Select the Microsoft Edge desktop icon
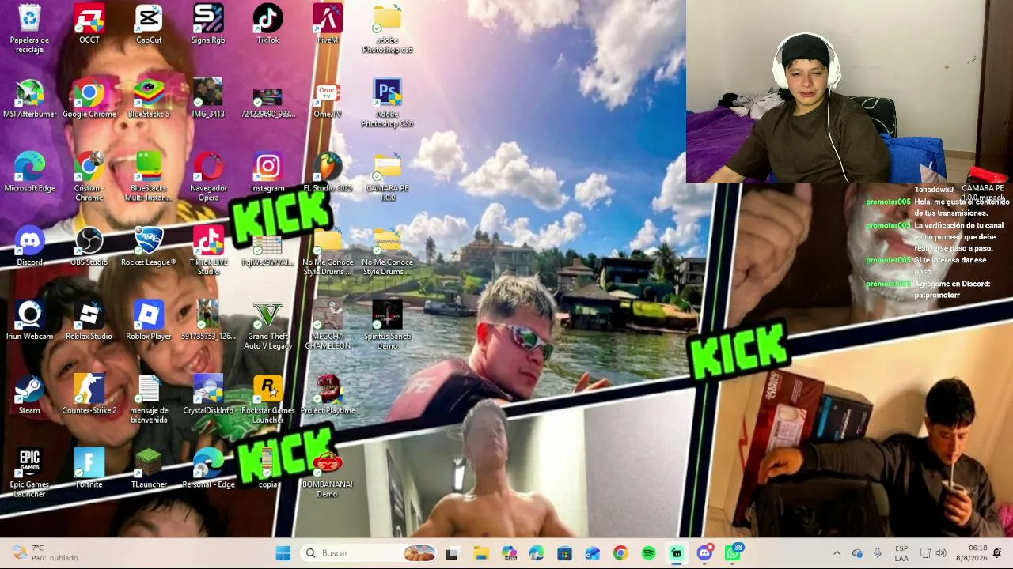1013x569 pixels. (30, 172)
